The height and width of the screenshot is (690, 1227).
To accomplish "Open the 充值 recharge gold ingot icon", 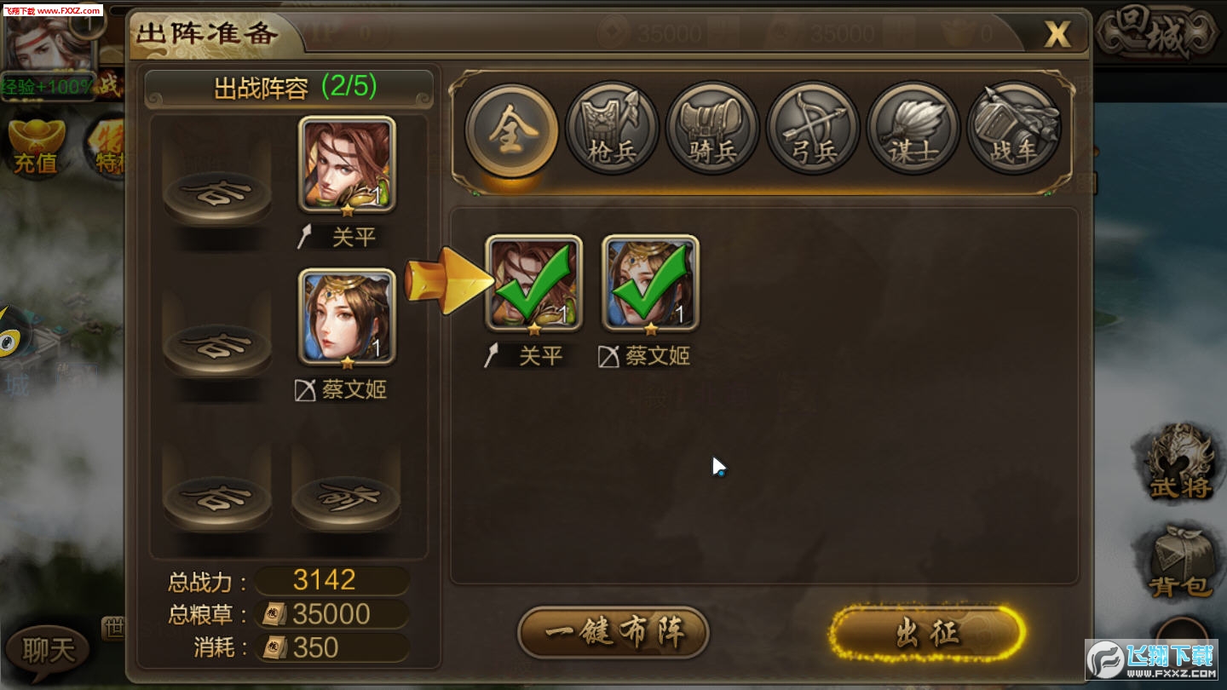I will coord(37,147).
